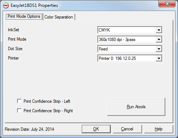Open the Help button
Screen dimensions: 178x138
tap(158, 129)
